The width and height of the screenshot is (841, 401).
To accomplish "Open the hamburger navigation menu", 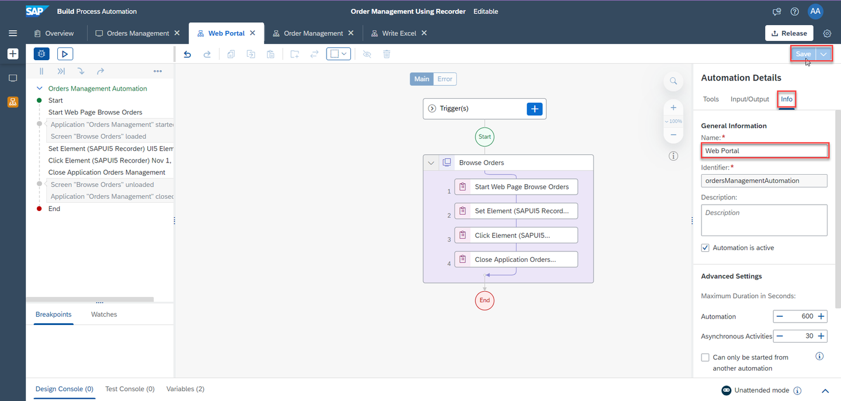I will point(13,33).
